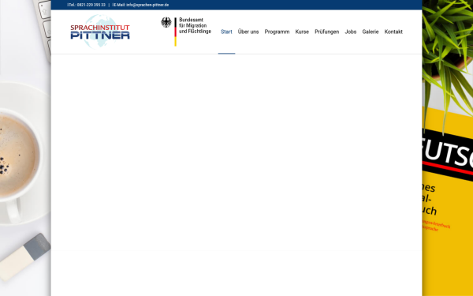Click the info@sprachen-pittner.de email link
This screenshot has height=296, width=473.
(x=147, y=5)
